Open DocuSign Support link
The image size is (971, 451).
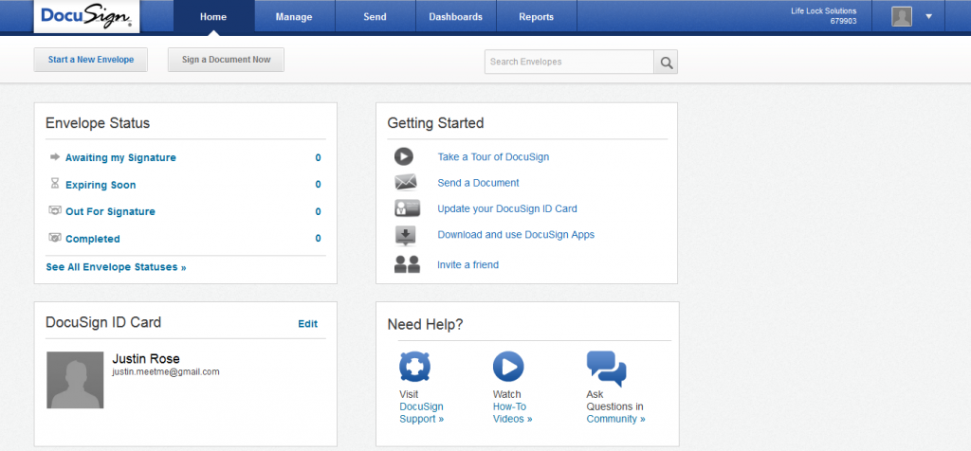[422, 413]
